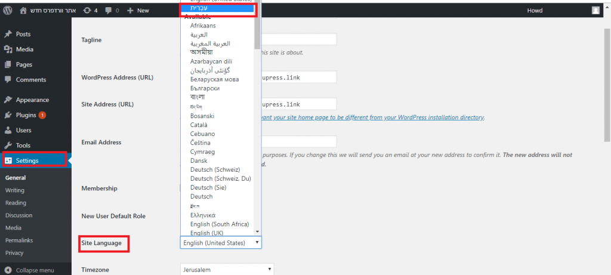
Task: Open the WordPress logo menu
Action: [8, 11]
